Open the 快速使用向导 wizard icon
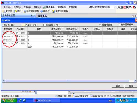The image size is (138, 104). pos(25,11)
